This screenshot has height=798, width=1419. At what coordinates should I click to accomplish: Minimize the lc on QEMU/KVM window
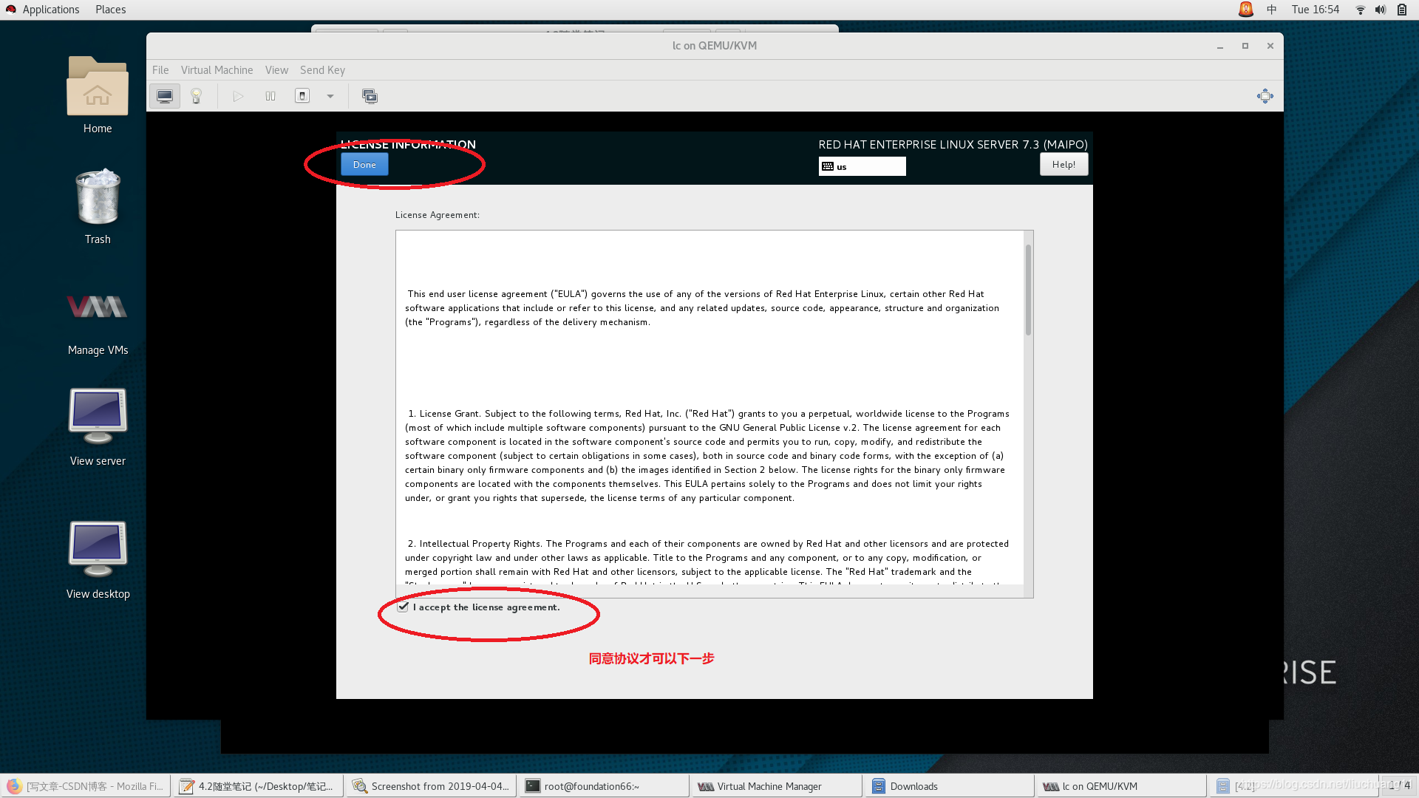click(1220, 46)
